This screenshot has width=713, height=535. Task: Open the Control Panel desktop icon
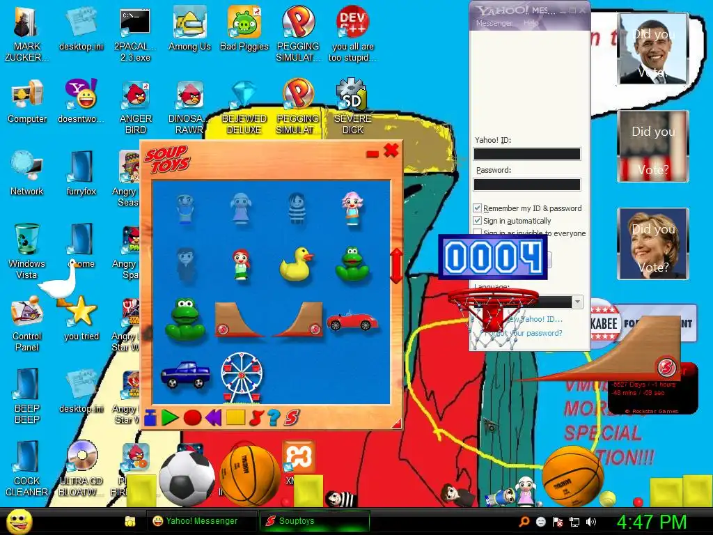[27, 324]
